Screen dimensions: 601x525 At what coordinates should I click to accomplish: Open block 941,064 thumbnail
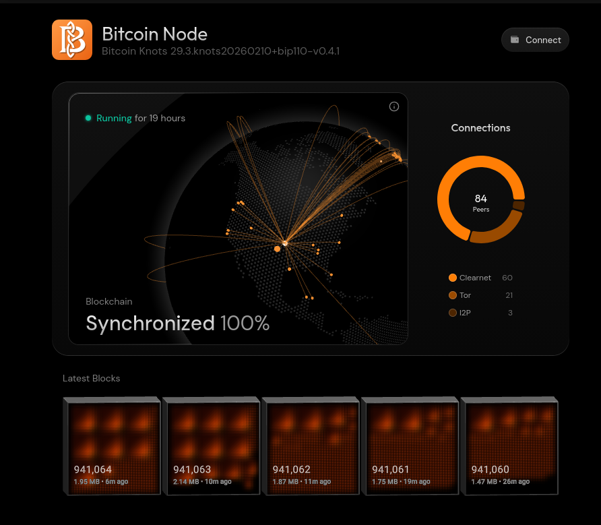tap(112, 445)
